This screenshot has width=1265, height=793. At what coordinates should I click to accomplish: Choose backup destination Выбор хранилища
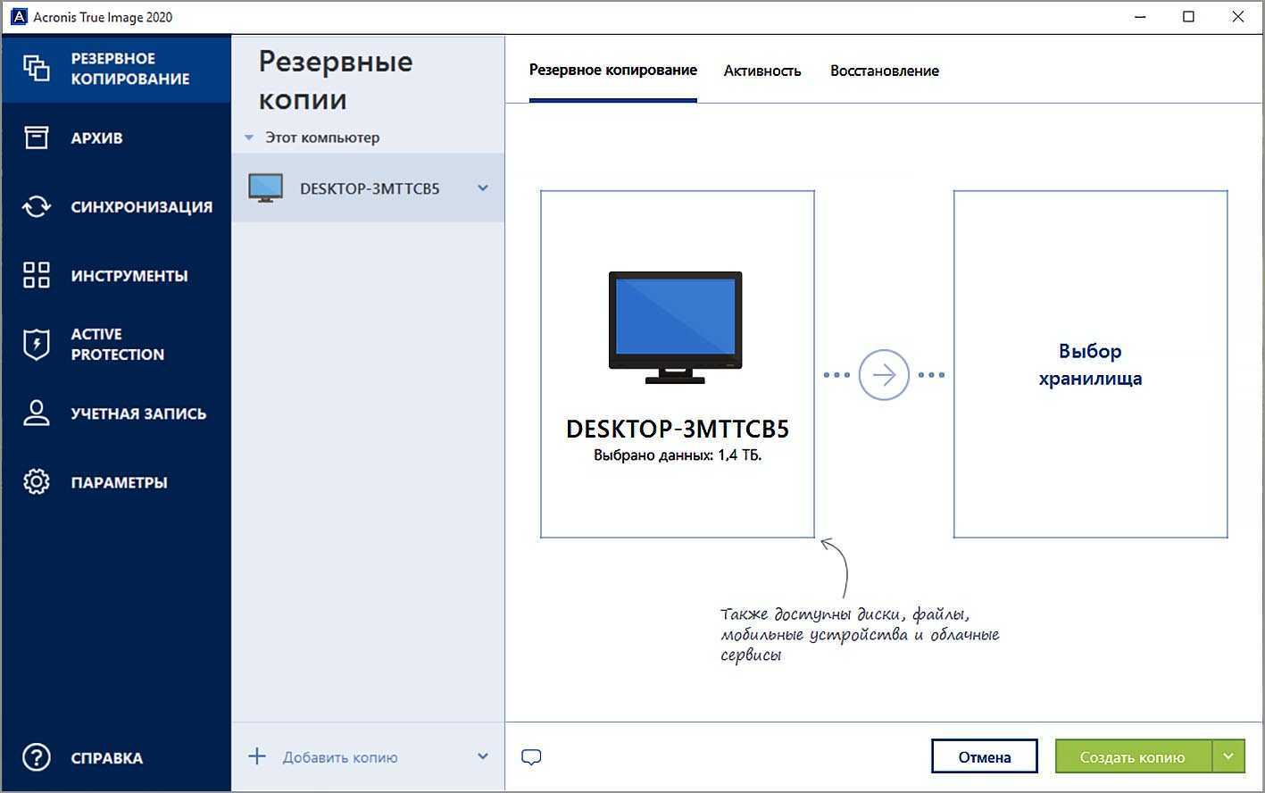[1090, 364]
